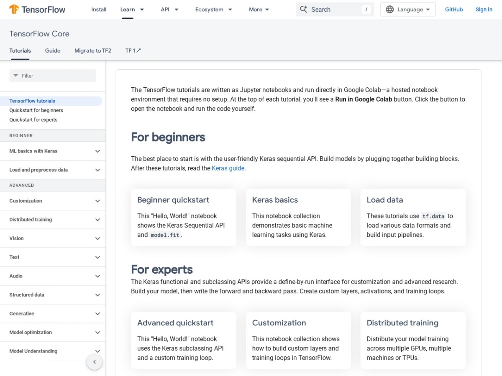Open the Load data card

(x=413, y=217)
